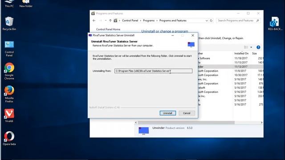Viewport: 285px width, 160px height.
Task: Launch Google Chrome from desktop
Action: coord(9,71)
